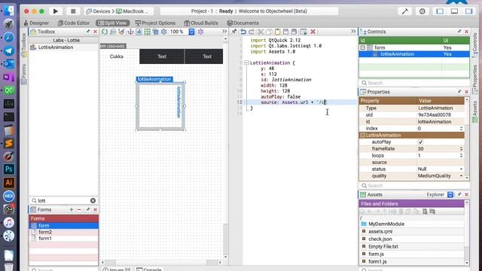This screenshot has width=482, height=271.
Task: Open the Assets Explorer mode dropdown
Action: pyautogui.click(x=440, y=195)
